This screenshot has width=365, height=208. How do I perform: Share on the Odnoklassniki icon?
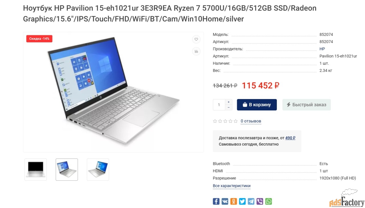click(x=234, y=201)
